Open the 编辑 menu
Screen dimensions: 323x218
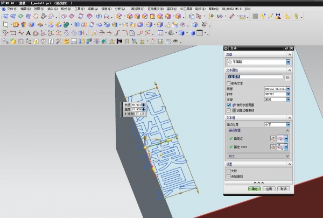pyautogui.click(x=25, y=9)
